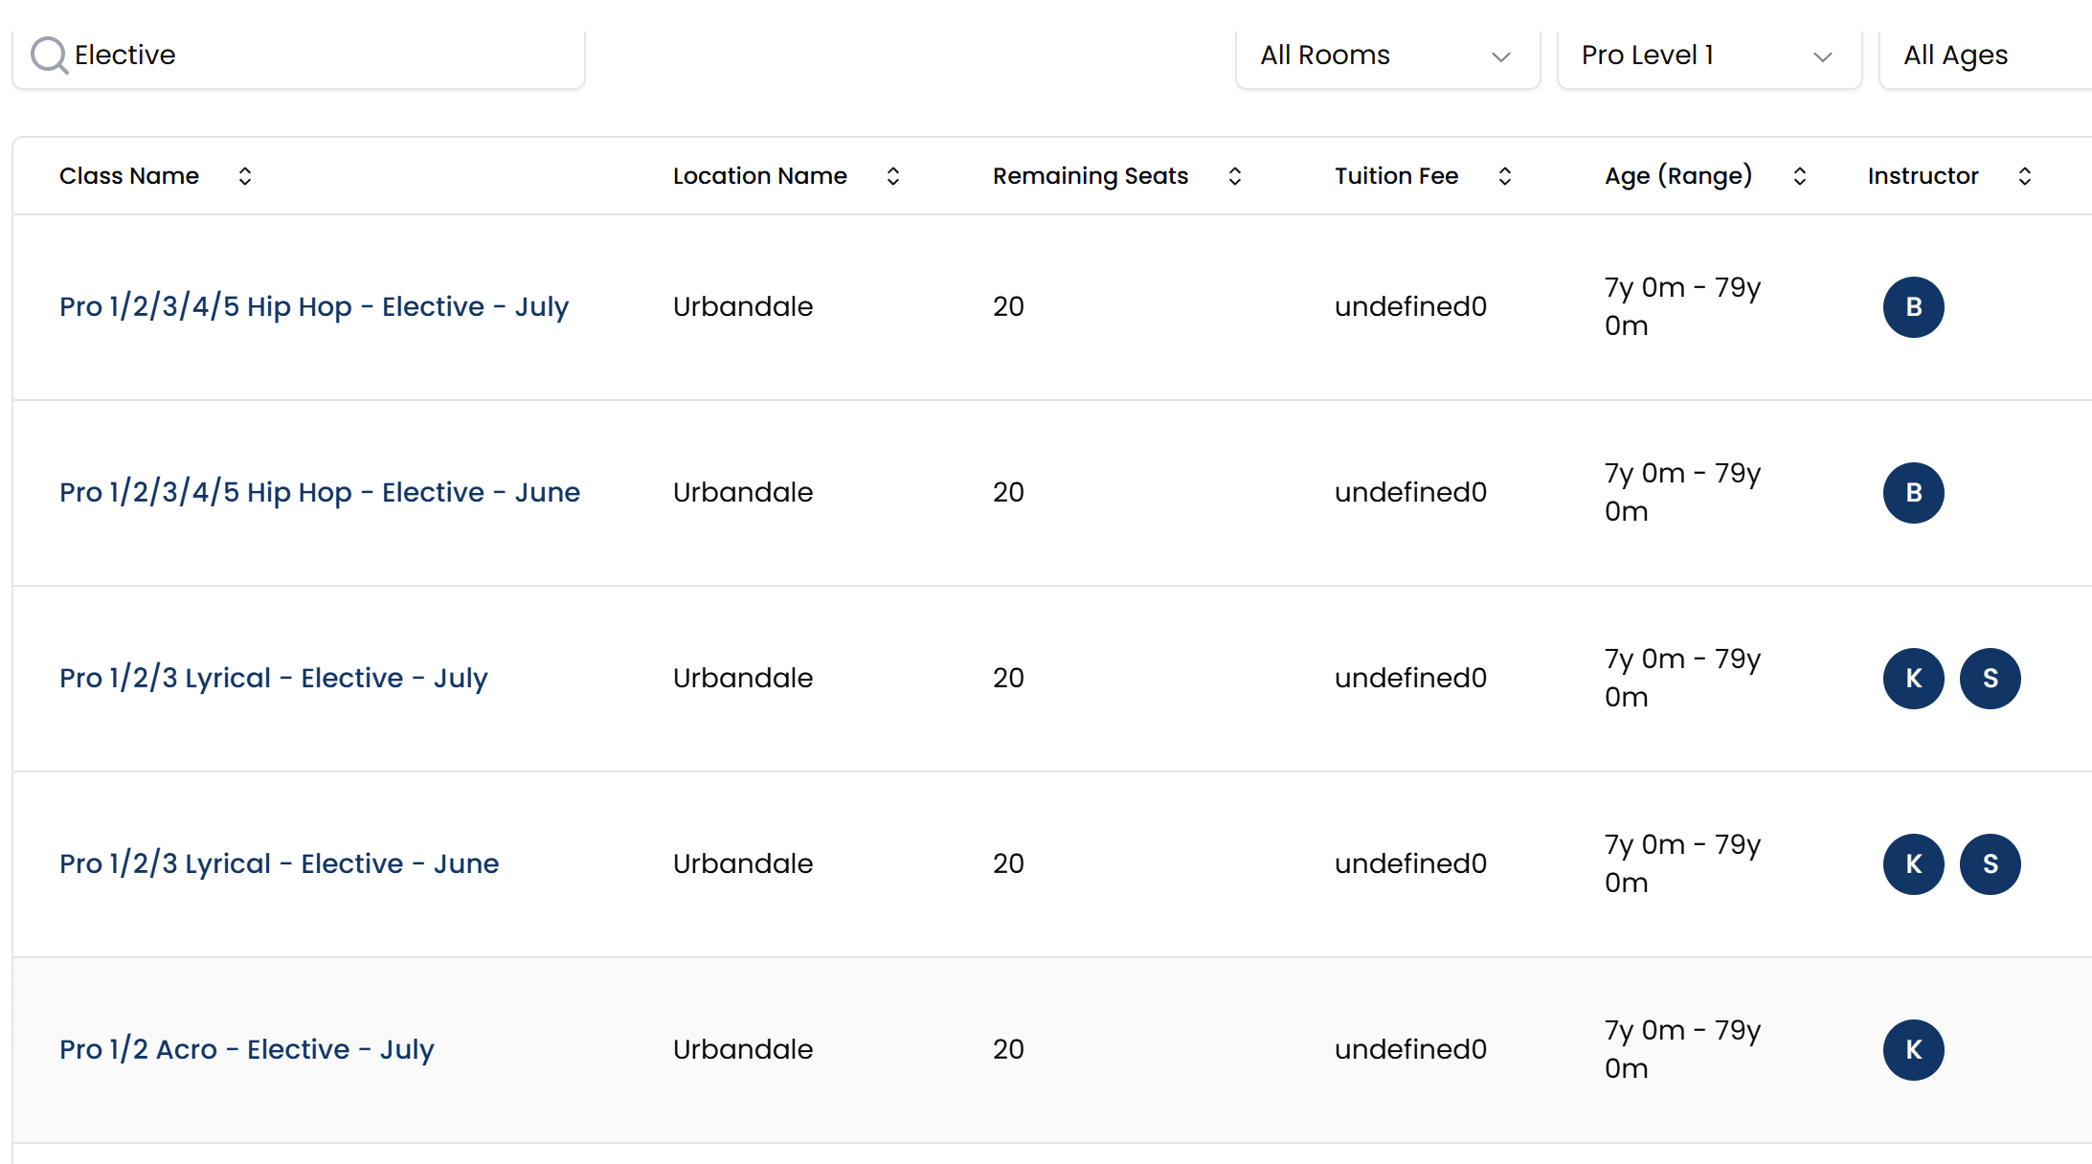Click the search magnifier icon

point(48,56)
